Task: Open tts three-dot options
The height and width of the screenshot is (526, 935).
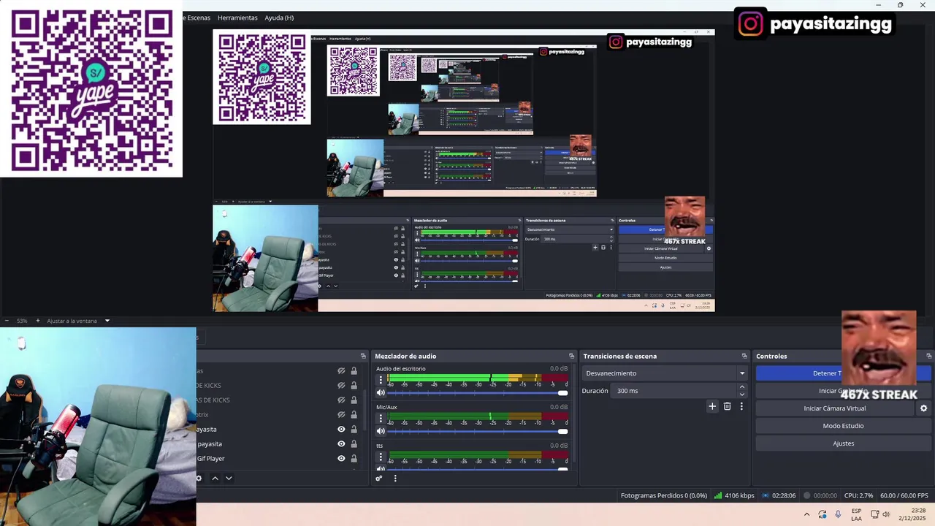Action: [x=381, y=457]
